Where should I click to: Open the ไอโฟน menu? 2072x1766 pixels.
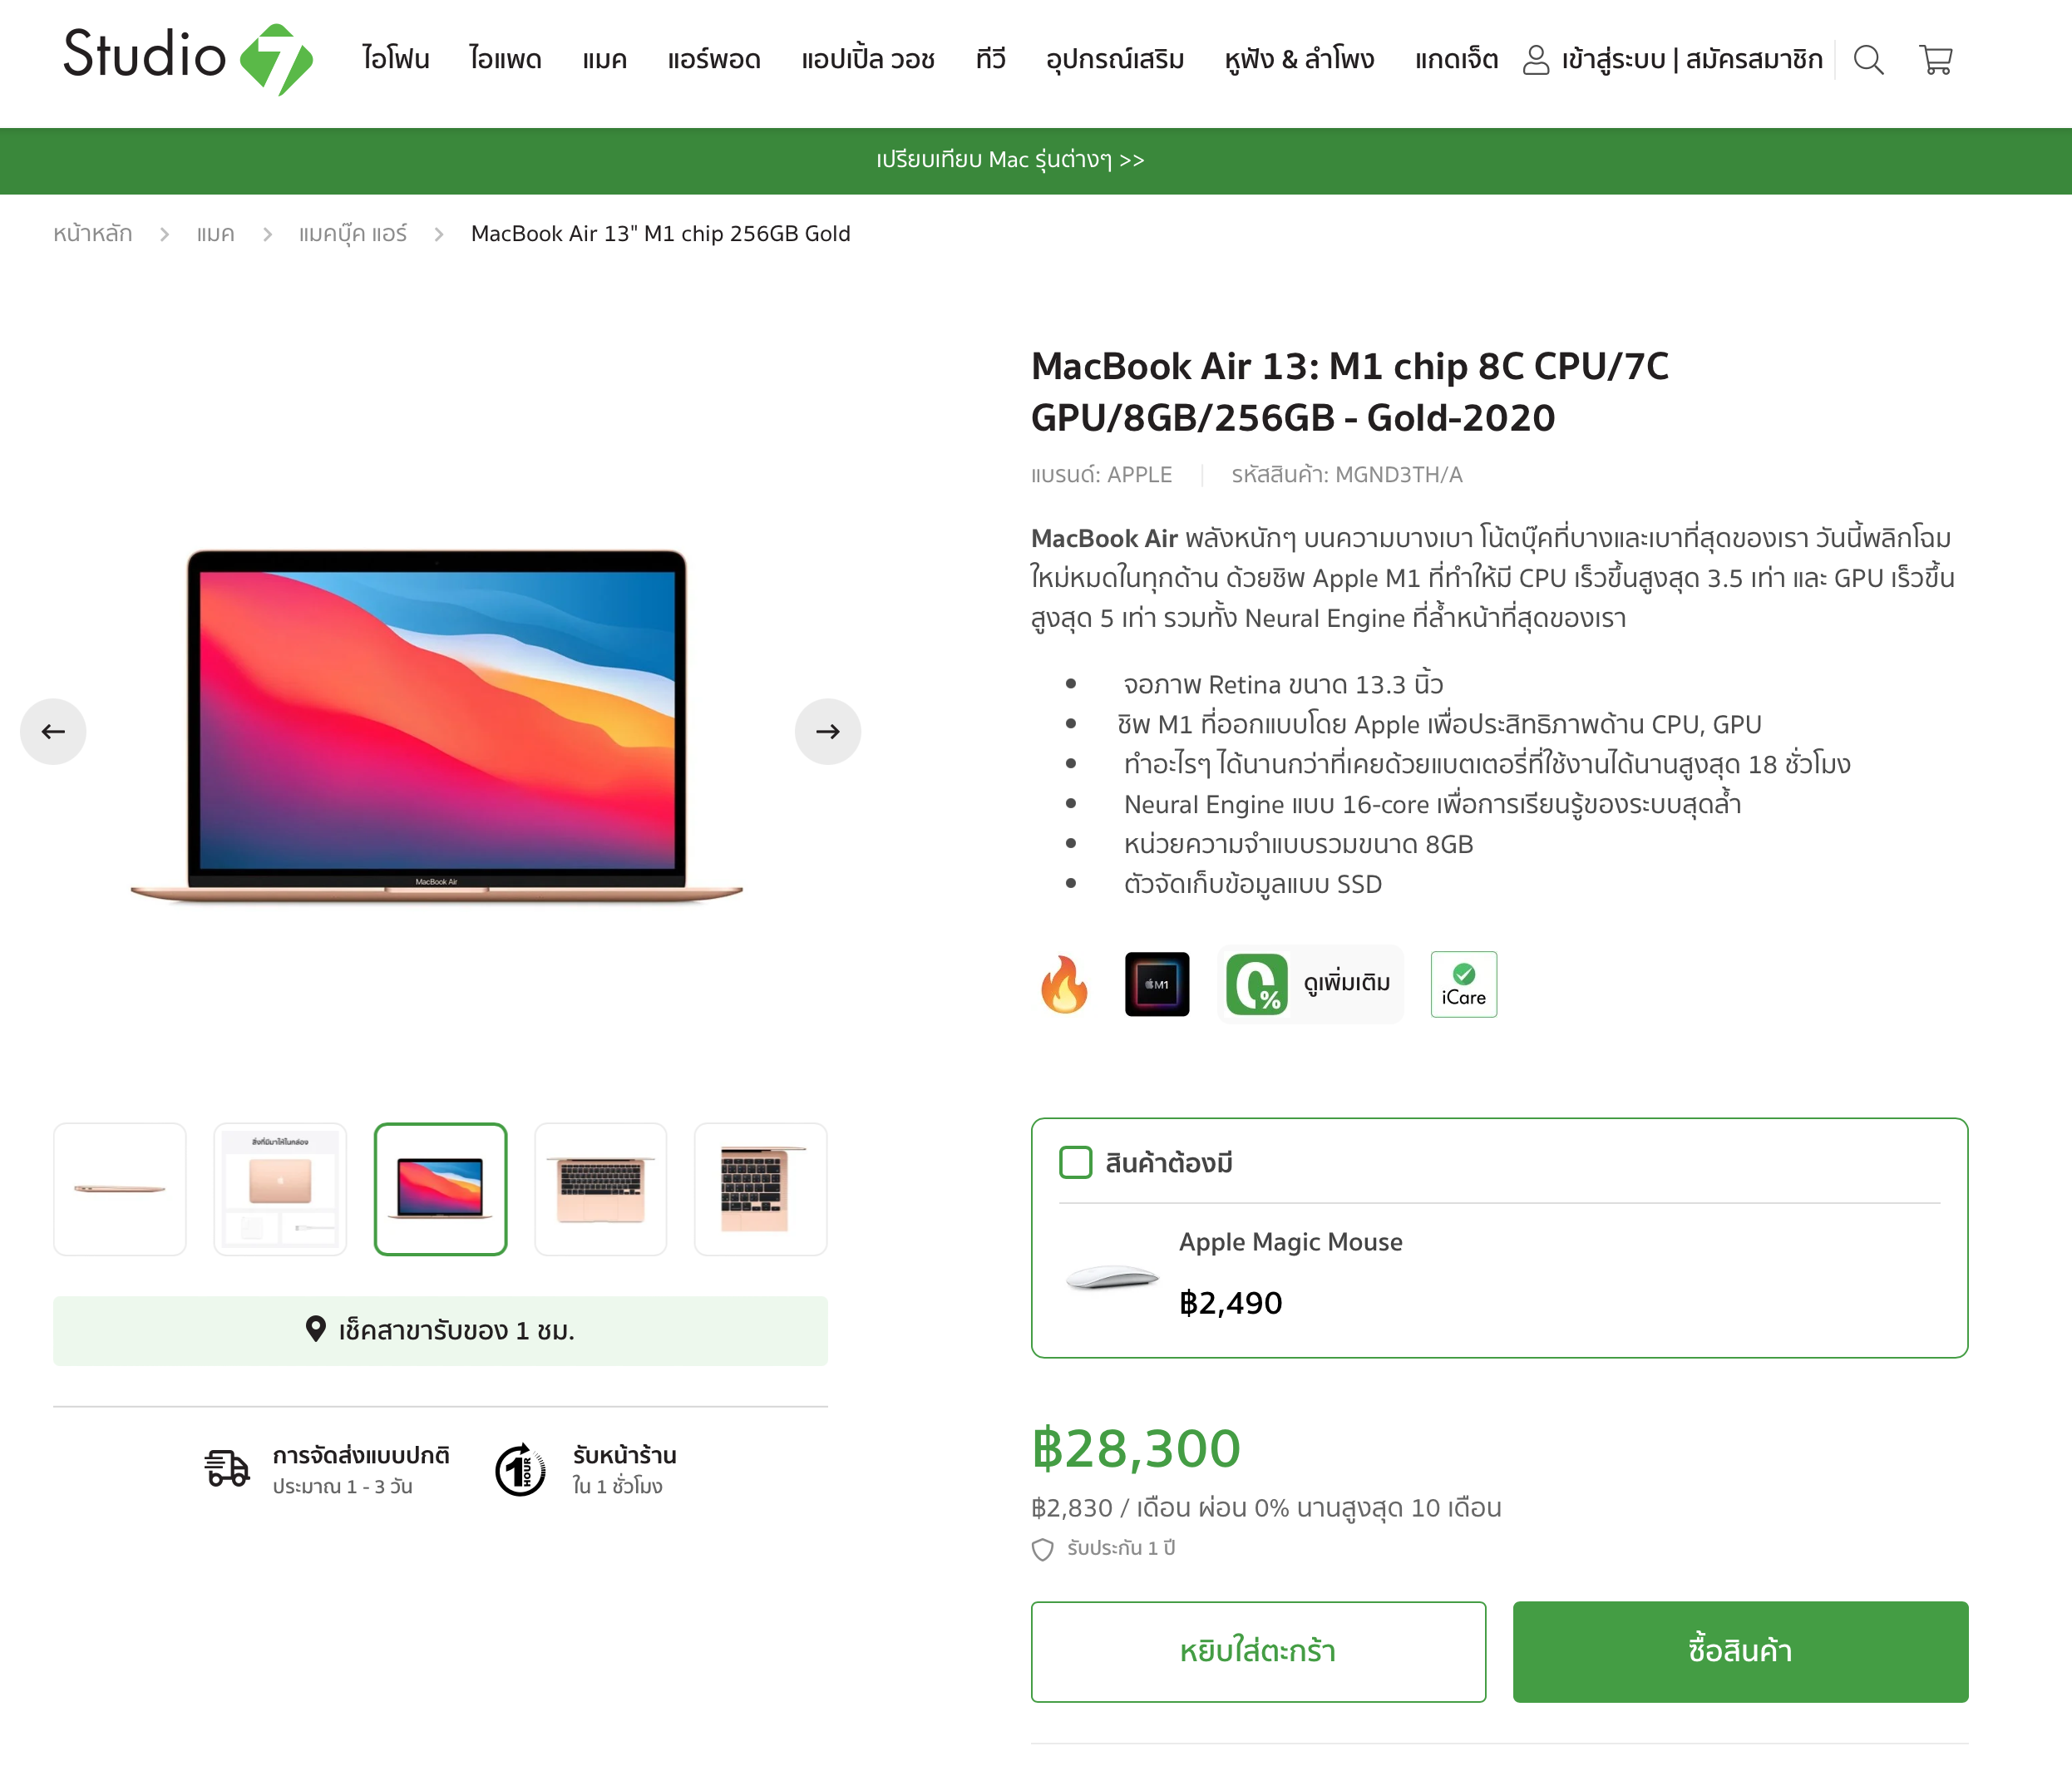[396, 60]
